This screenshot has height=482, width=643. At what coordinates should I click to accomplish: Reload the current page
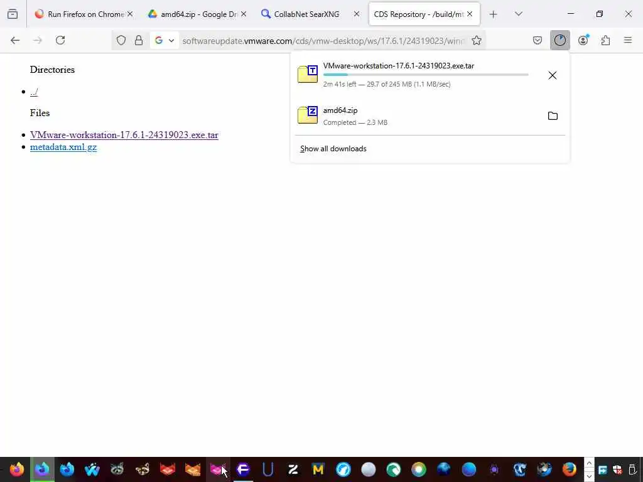(60, 40)
